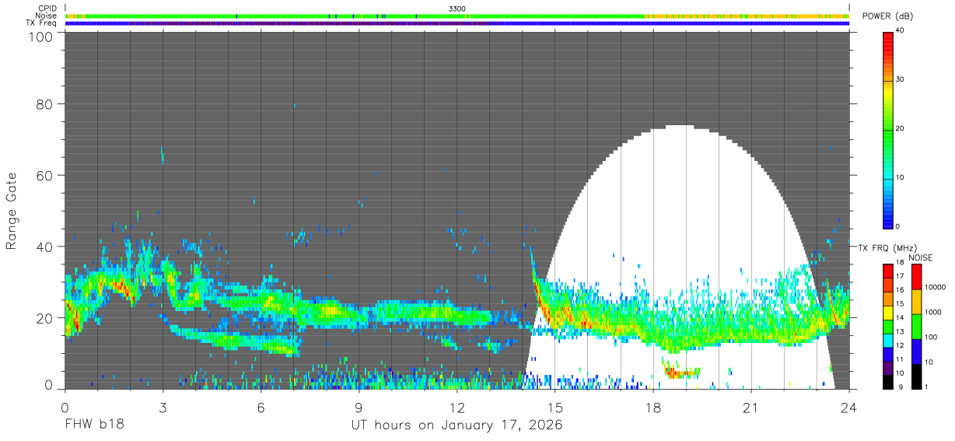
Task: Click the TX FRQ (MHz) color scale bar
Action: click(888, 325)
